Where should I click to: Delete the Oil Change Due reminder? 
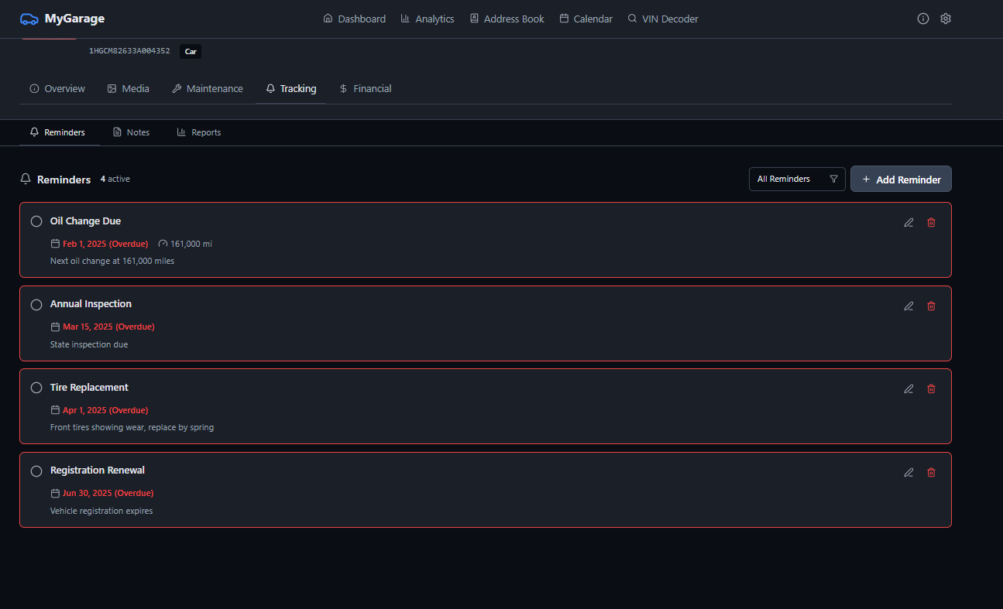point(931,223)
